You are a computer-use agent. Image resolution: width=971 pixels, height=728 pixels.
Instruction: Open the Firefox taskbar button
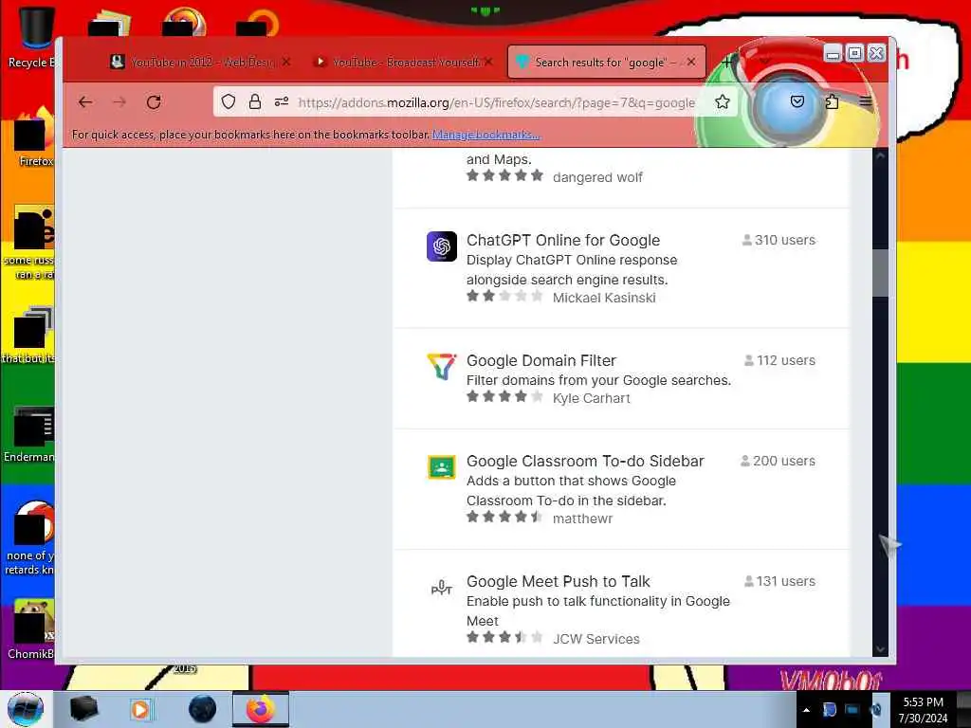pyautogui.click(x=261, y=709)
